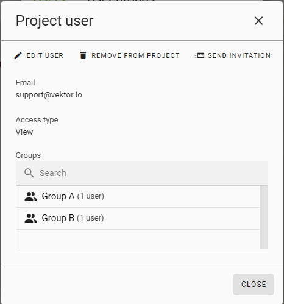Viewport: 284px width, 304px height.
Task: Click the people icon beside Group B
Action: (x=30, y=218)
